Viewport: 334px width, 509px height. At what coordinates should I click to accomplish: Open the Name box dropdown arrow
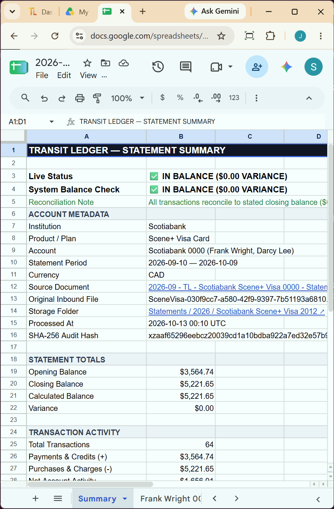pos(52,122)
